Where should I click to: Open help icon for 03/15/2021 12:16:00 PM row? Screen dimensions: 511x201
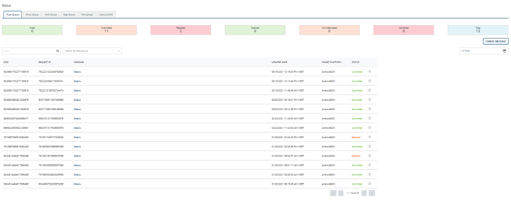pos(369,72)
